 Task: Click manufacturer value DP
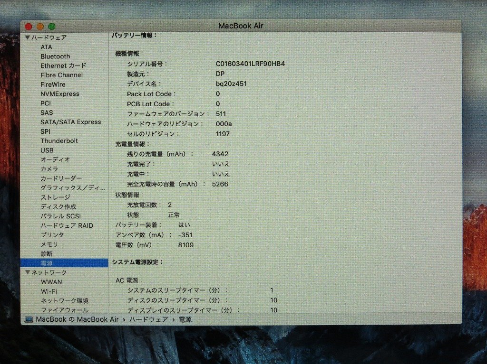point(220,74)
